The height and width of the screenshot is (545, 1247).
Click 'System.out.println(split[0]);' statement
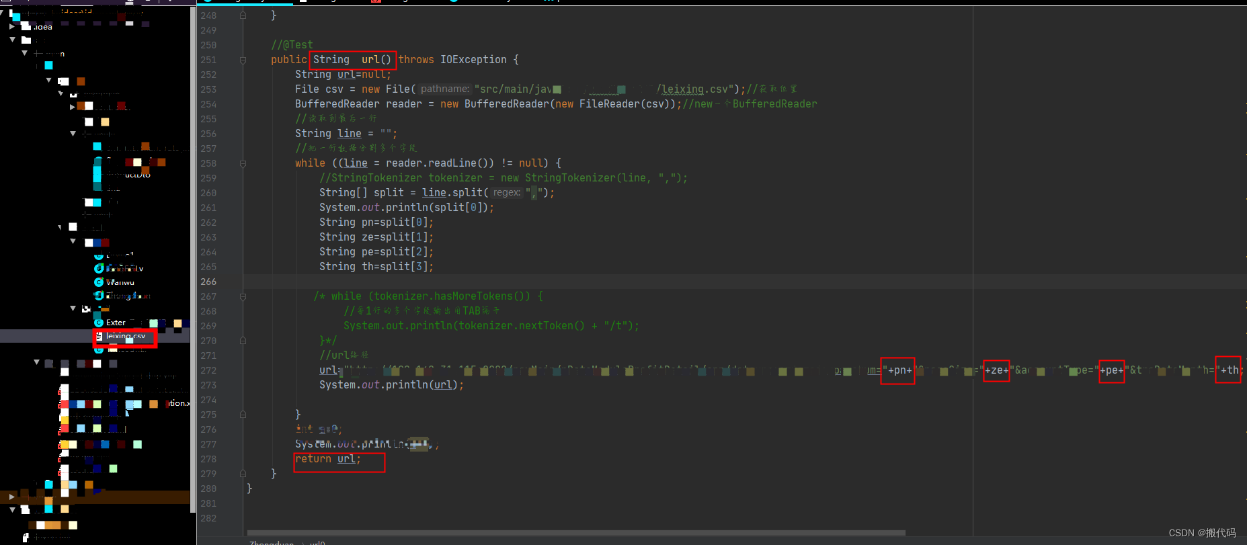(x=407, y=208)
